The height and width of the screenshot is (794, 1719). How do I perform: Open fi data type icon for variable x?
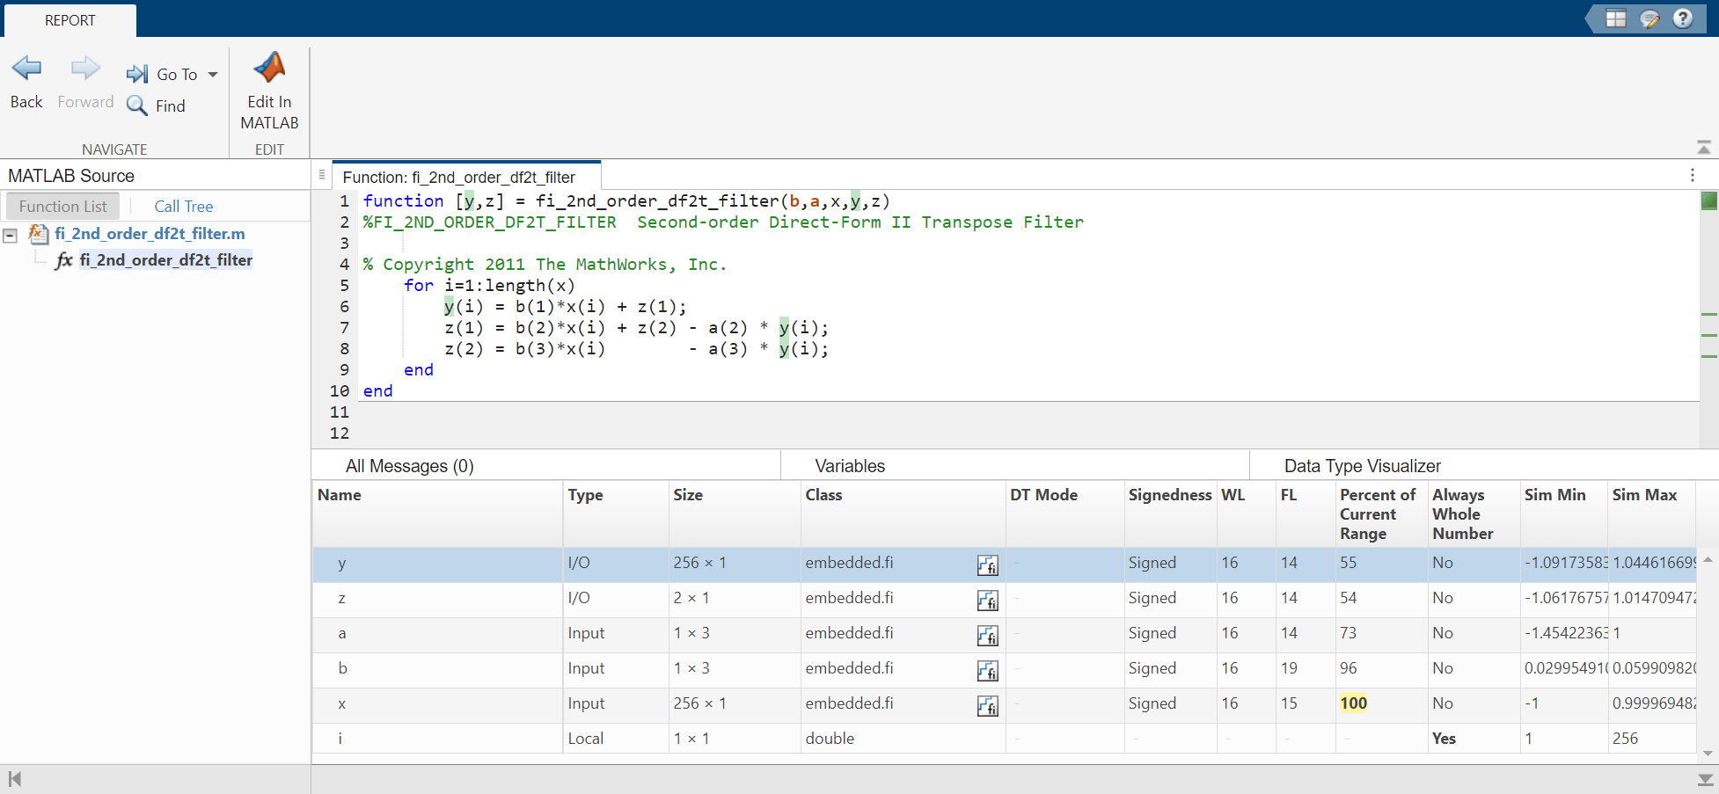(987, 706)
